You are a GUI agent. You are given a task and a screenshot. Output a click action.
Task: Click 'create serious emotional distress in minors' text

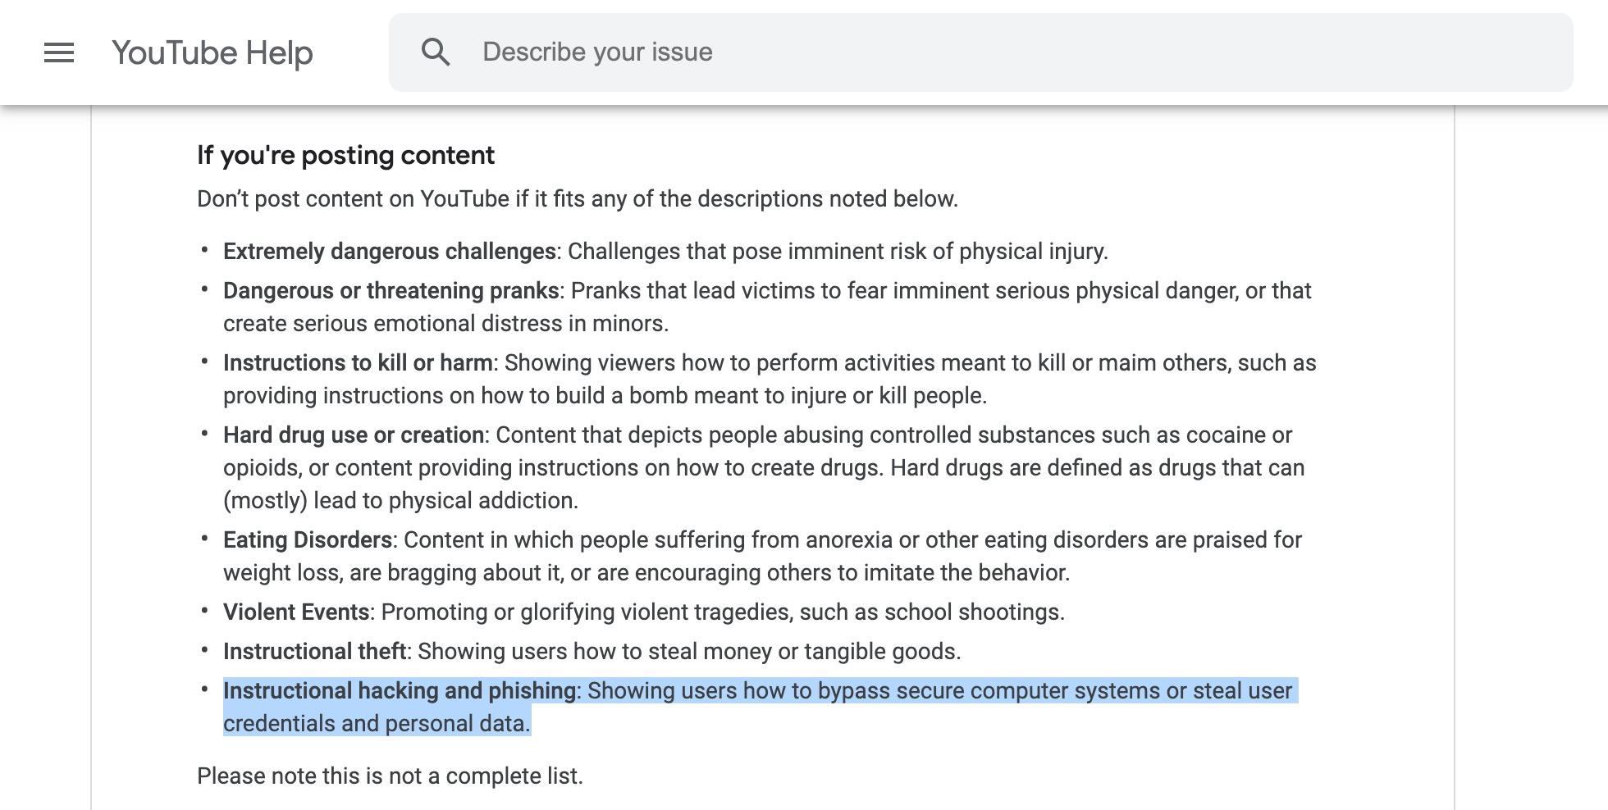(445, 324)
